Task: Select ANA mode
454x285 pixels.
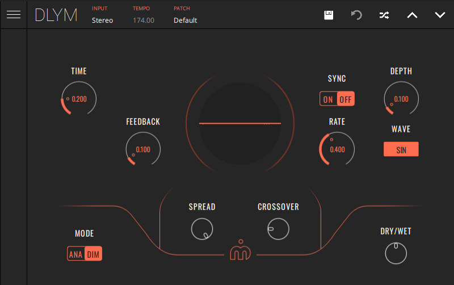Action: click(x=75, y=254)
